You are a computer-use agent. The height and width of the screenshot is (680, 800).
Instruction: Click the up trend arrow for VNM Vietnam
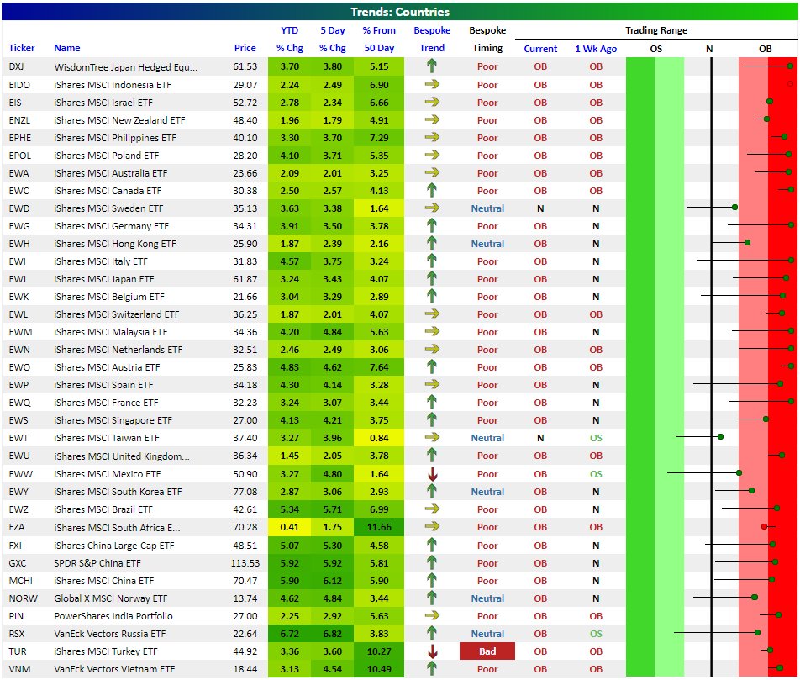[x=432, y=668]
